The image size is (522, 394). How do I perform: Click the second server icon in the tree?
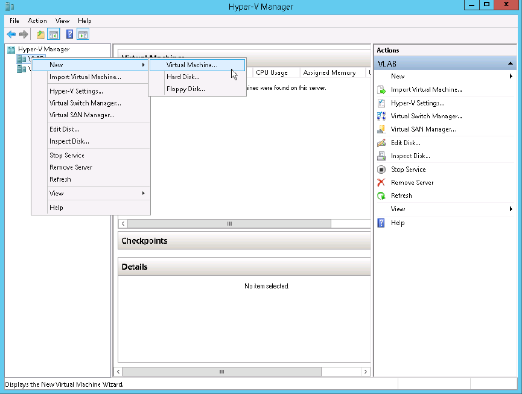pyautogui.click(x=22, y=69)
